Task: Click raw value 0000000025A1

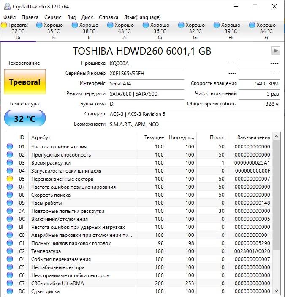Action: click(252, 163)
